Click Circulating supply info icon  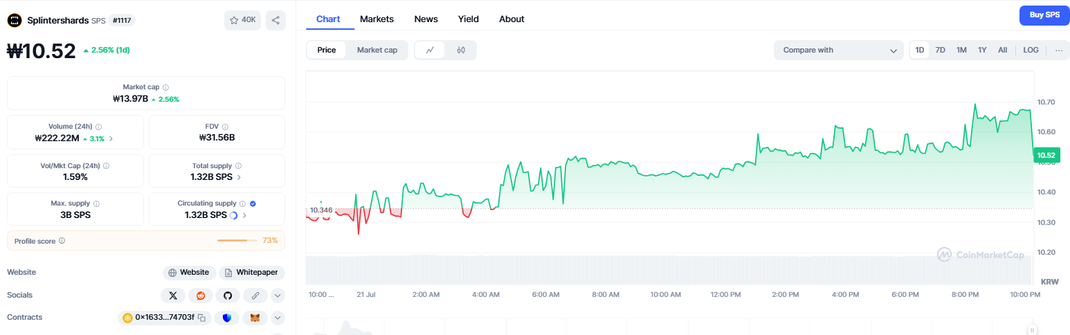(242, 203)
